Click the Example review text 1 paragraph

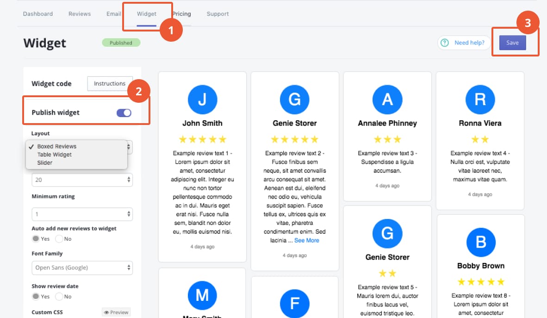(x=202, y=193)
